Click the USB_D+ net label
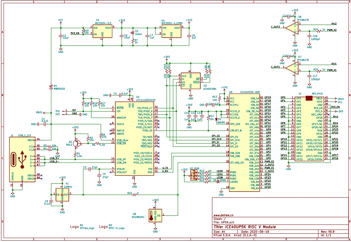Image resolution: width=351 pixels, height=242 pixels. (x=54, y=158)
